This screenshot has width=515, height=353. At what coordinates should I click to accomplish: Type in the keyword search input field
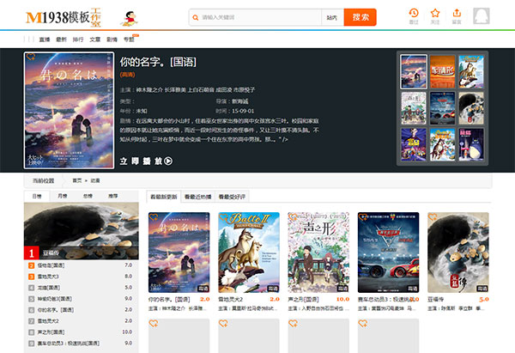tap(257, 17)
